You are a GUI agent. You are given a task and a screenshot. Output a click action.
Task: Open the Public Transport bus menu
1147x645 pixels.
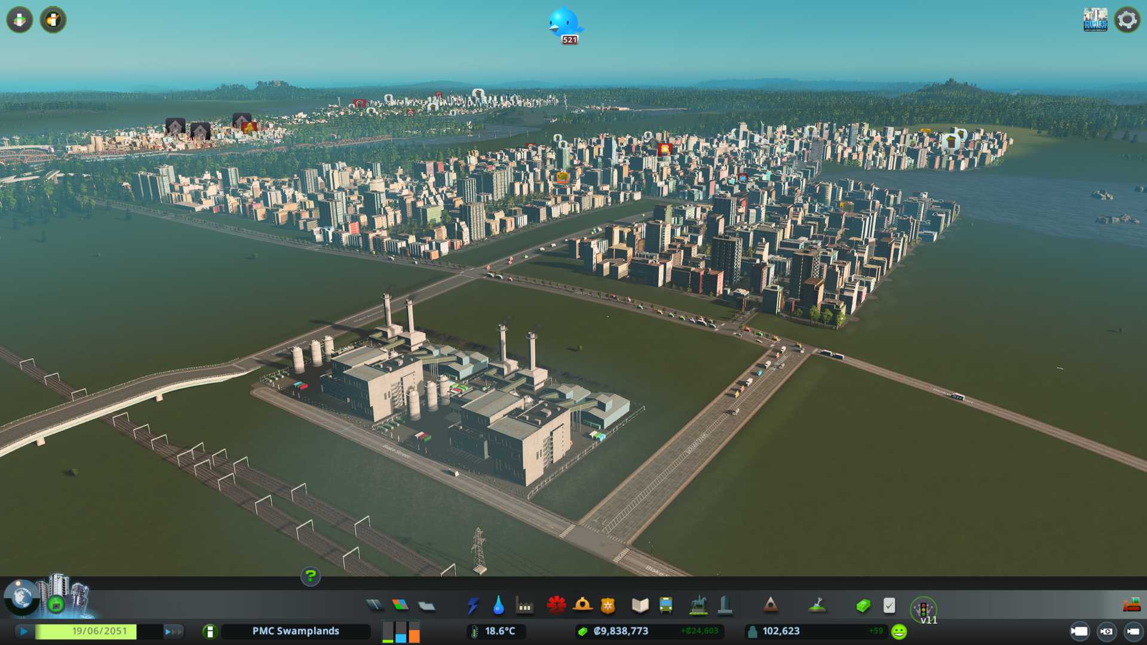tap(665, 606)
